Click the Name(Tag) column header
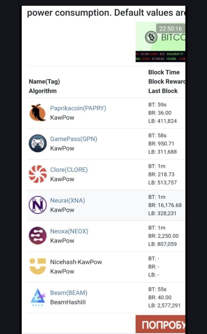207x334 pixels. pos(44,81)
